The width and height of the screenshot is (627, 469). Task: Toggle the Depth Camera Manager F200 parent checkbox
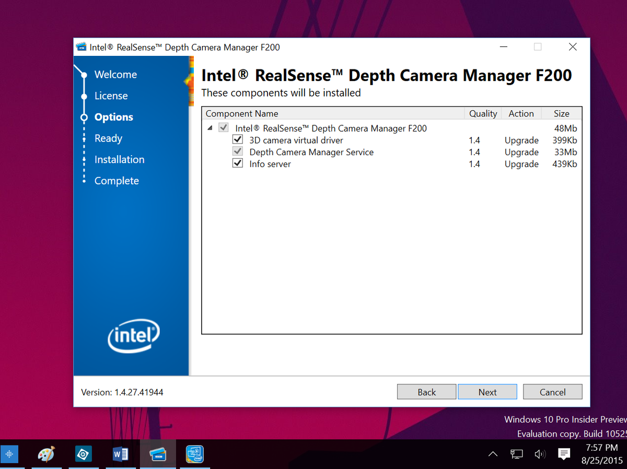tap(224, 127)
